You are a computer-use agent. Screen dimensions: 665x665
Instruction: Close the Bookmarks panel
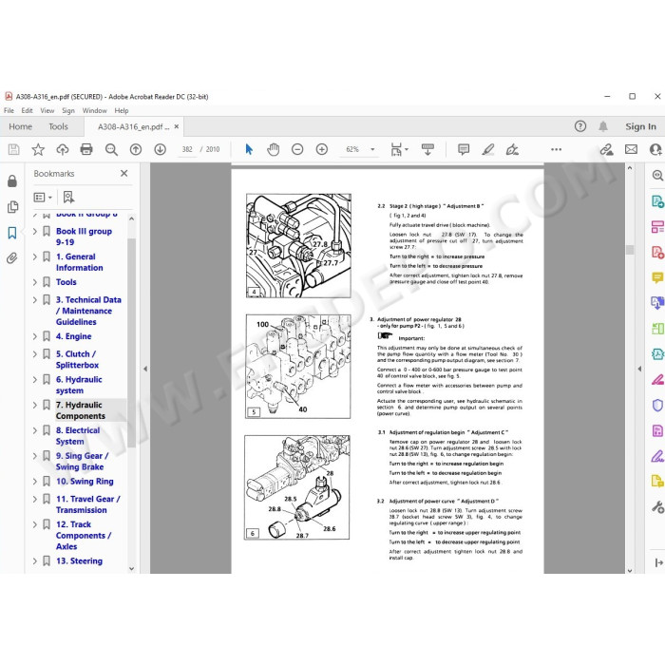(x=123, y=173)
